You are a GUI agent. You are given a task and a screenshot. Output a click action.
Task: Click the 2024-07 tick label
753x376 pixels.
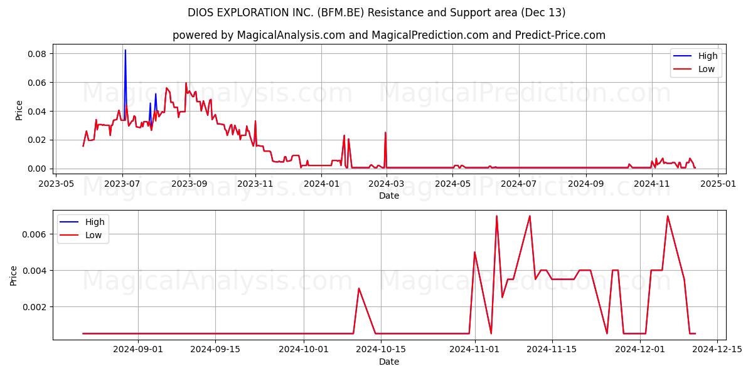tap(519, 184)
